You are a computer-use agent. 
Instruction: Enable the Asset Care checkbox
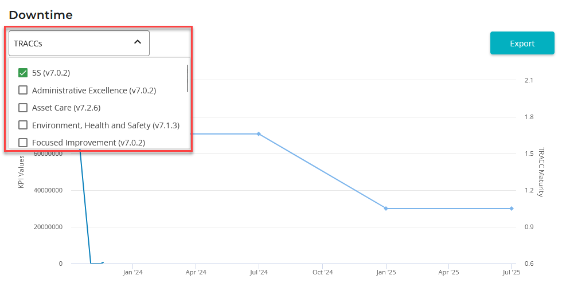23,107
